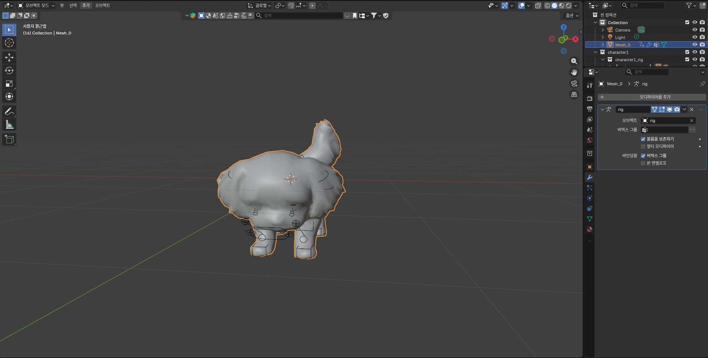The image size is (708, 358).
Task: Toggle snapping magnet icon
Action: pyautogui.click(x=291, y=6)
